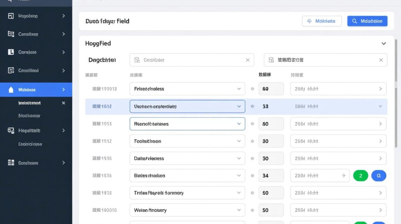Viewport: 401px width, 224px height.
Task: Open right-side field arrow in Datiefcledess row
Action: pos(380,158)
